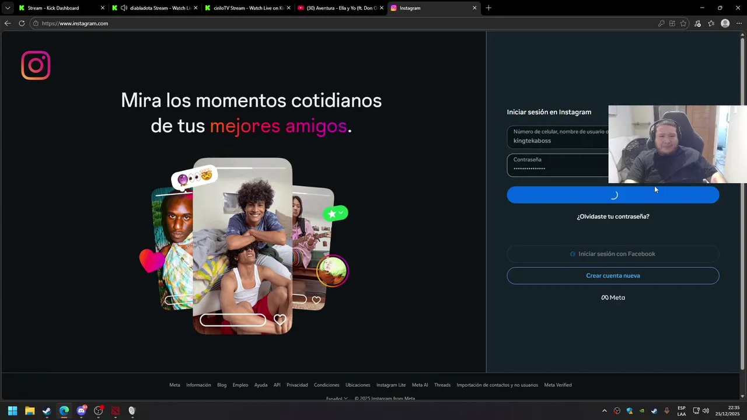Show hidden system tray icons chevron

tap(604, 411)
